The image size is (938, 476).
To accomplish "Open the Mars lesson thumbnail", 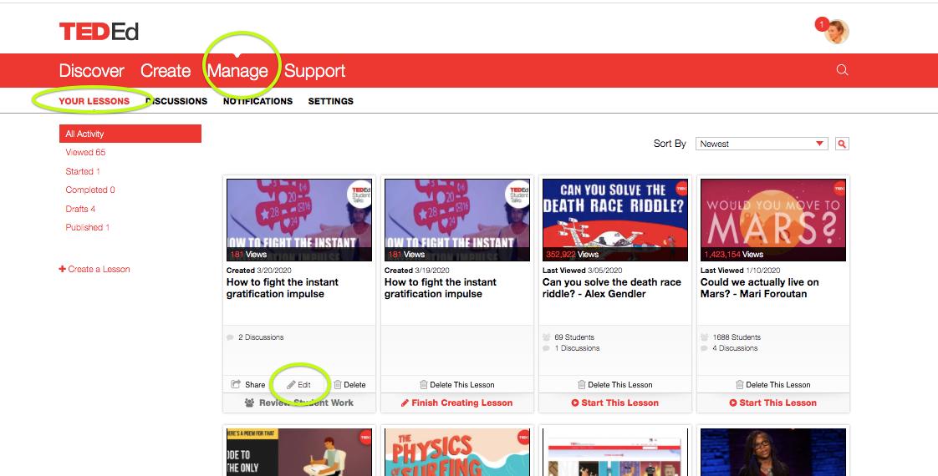I will pyautogui.click(x=772, y=220).
